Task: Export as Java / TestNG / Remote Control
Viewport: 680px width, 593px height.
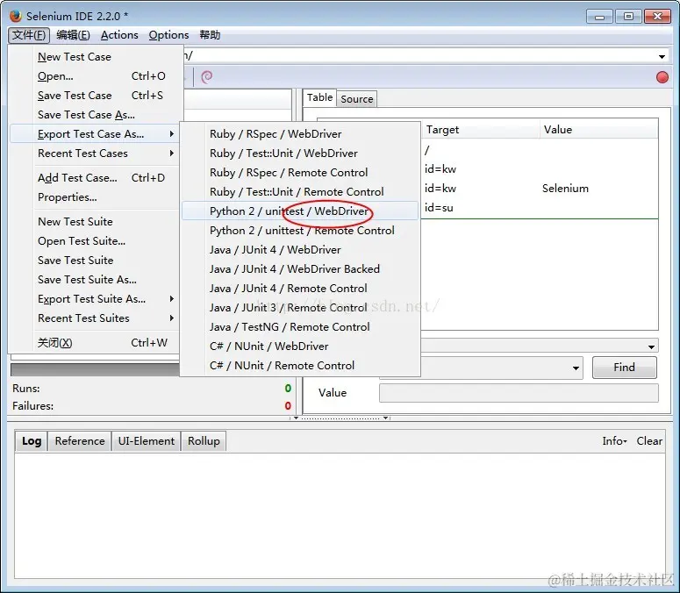Action: (300, 327)
